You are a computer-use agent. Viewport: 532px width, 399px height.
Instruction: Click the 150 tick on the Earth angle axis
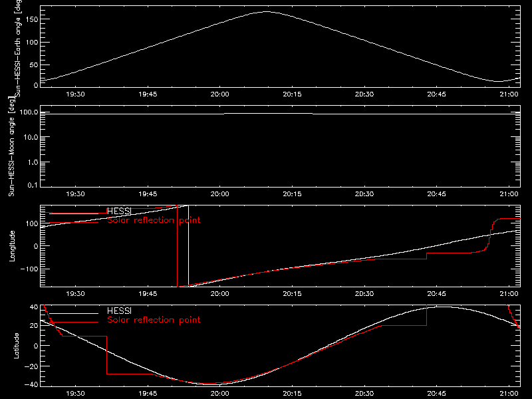(32, 19)
